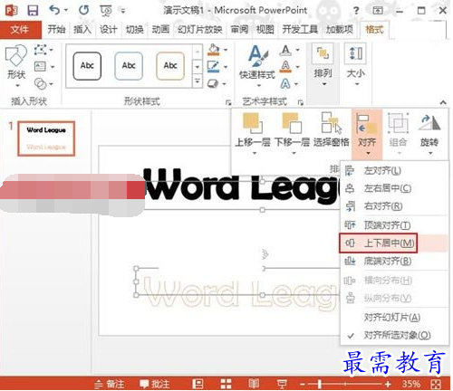Switch to Slide Sorter view icon
Viewport: 453px width, 391px height.
226,384
